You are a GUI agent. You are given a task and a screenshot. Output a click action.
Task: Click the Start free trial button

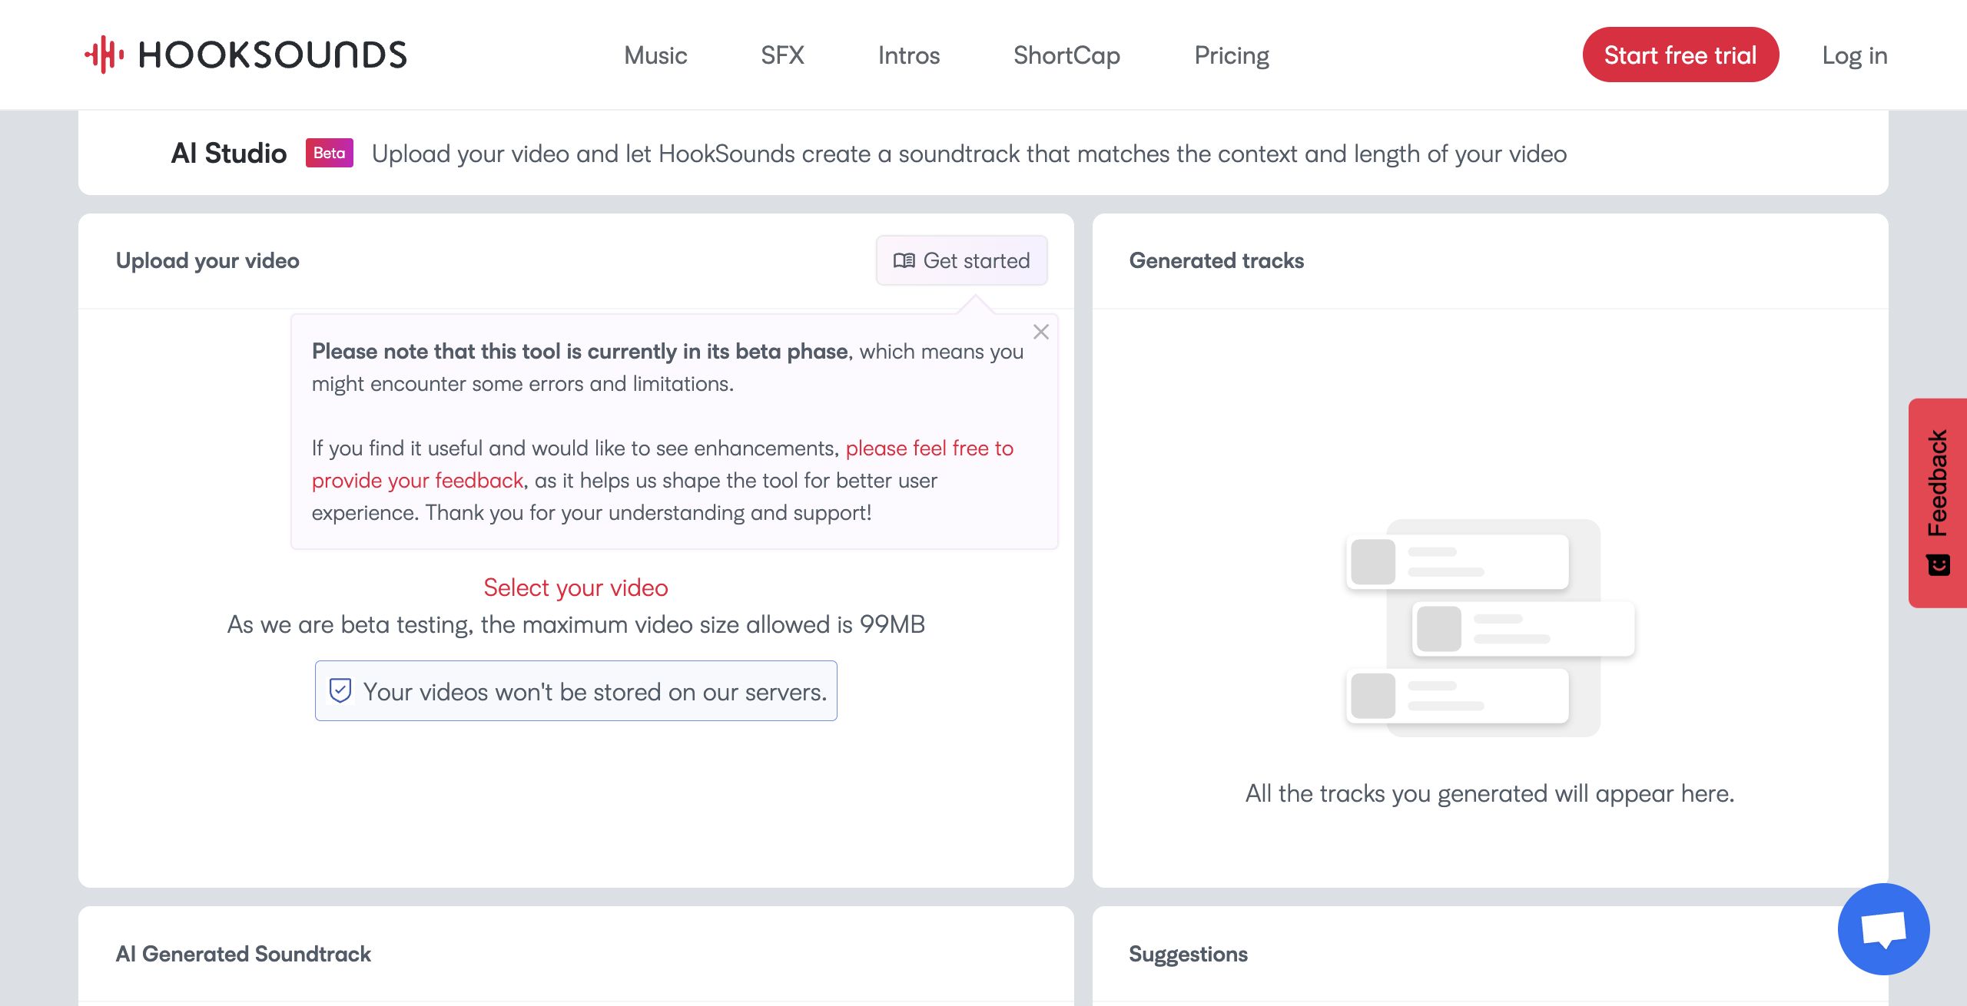tap(1680, 55)
